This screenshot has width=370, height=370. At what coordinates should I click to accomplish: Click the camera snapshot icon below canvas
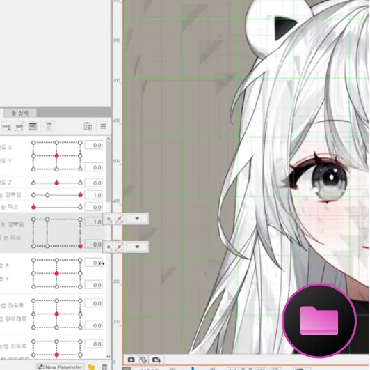click(x=131, y=360)
